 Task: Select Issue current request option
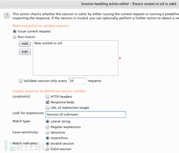[15, 31]
